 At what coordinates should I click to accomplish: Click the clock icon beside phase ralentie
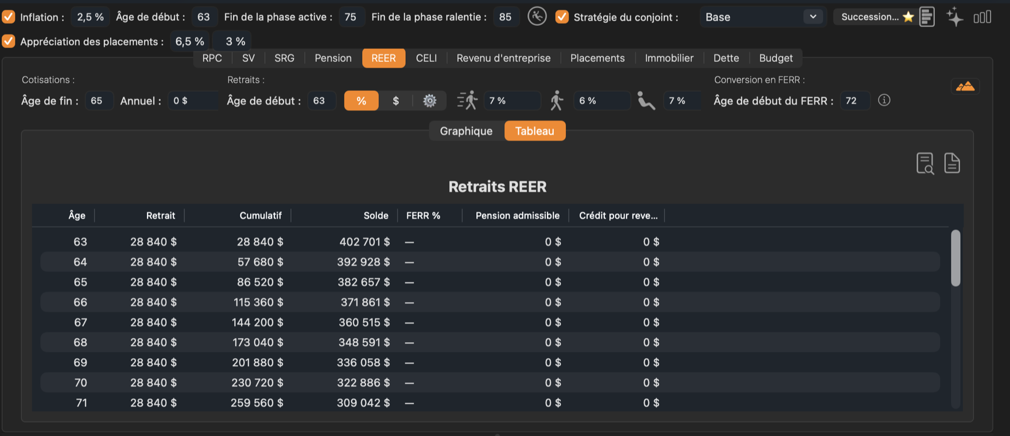point(537,17)
